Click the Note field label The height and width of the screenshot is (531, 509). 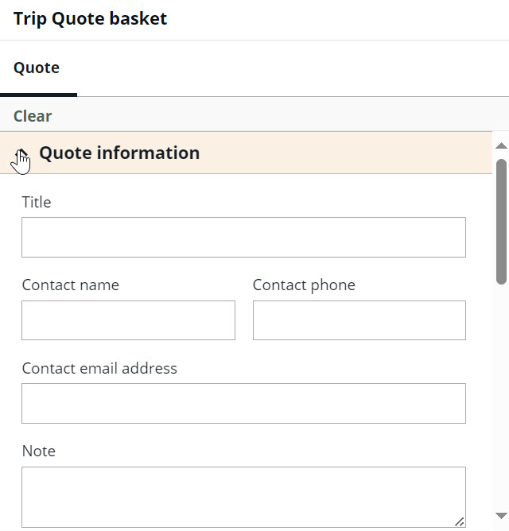point(39,451)
